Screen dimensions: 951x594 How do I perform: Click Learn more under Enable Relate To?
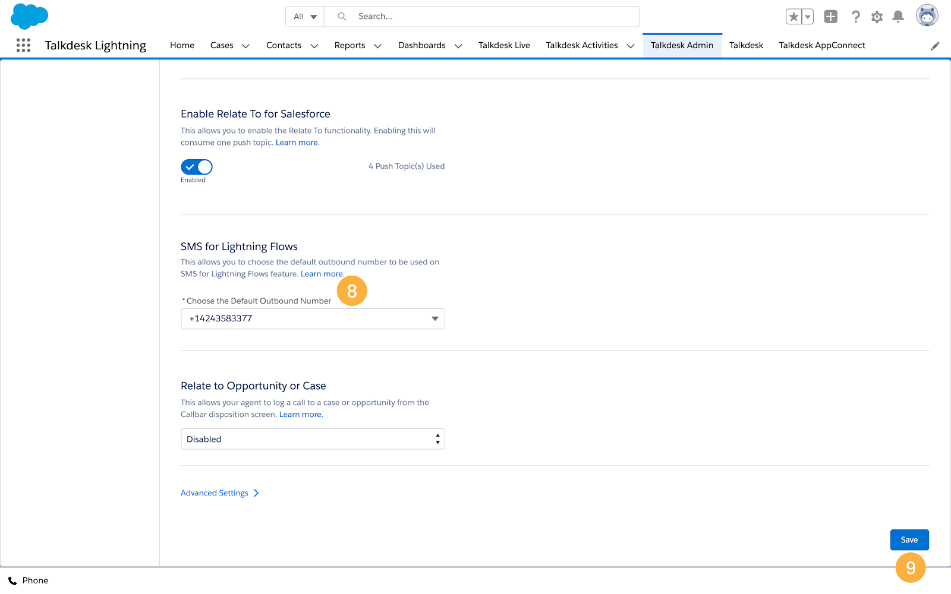point(297,143)
